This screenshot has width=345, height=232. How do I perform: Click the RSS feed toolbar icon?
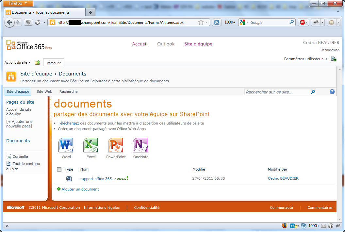(x=217, y=22)
